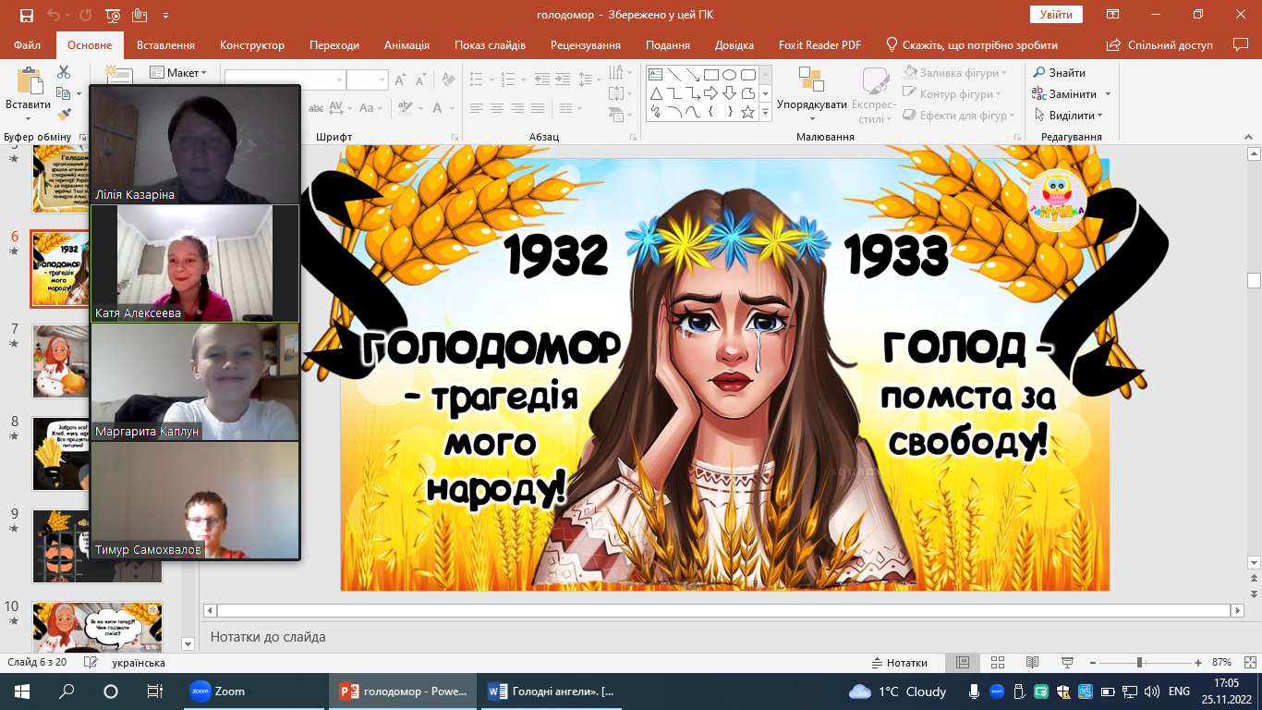The width and height of the screenshot is (1262, 710).
Task: Toggle left text alignment
Action: click(x=475, y=108)
